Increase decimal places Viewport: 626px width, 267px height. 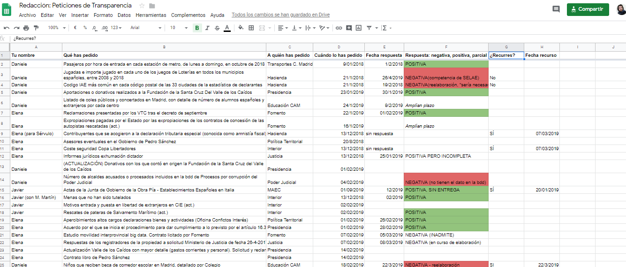tap(105, 28)
